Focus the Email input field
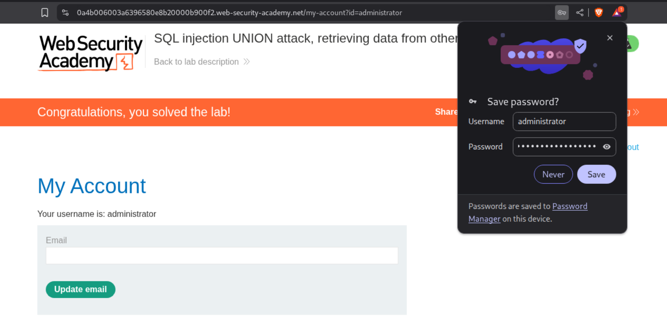Screen dimensions: 667x332 click(x=222, y=256)
